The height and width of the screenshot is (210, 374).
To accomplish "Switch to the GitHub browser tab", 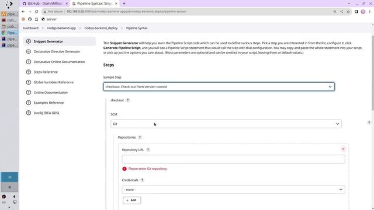I will tap(43, 3).
